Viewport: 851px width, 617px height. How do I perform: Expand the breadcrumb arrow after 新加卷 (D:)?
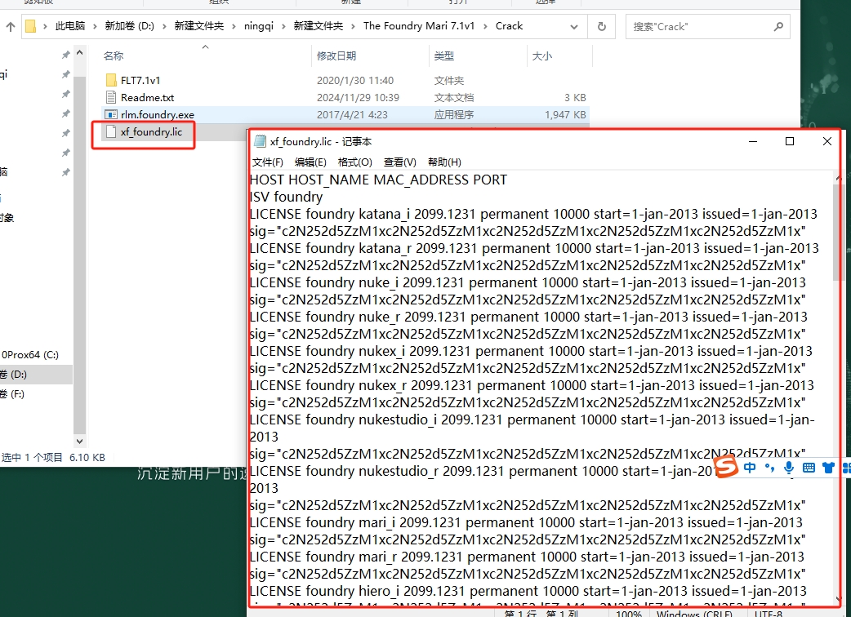click(x=167, y=26)
